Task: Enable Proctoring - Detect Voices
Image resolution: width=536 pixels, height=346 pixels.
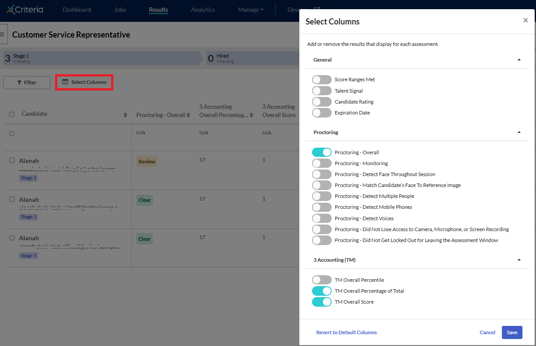Action: click(x=322, y=218)
